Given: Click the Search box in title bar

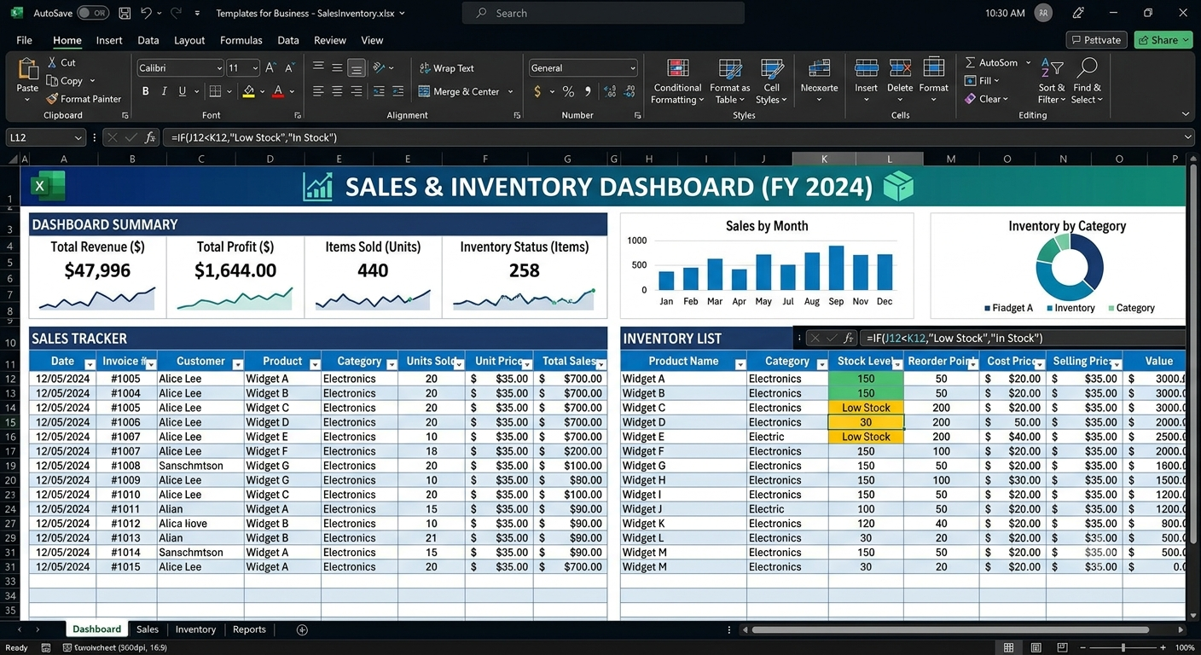Looking at the screenshot, I should (x=603, y=13).
